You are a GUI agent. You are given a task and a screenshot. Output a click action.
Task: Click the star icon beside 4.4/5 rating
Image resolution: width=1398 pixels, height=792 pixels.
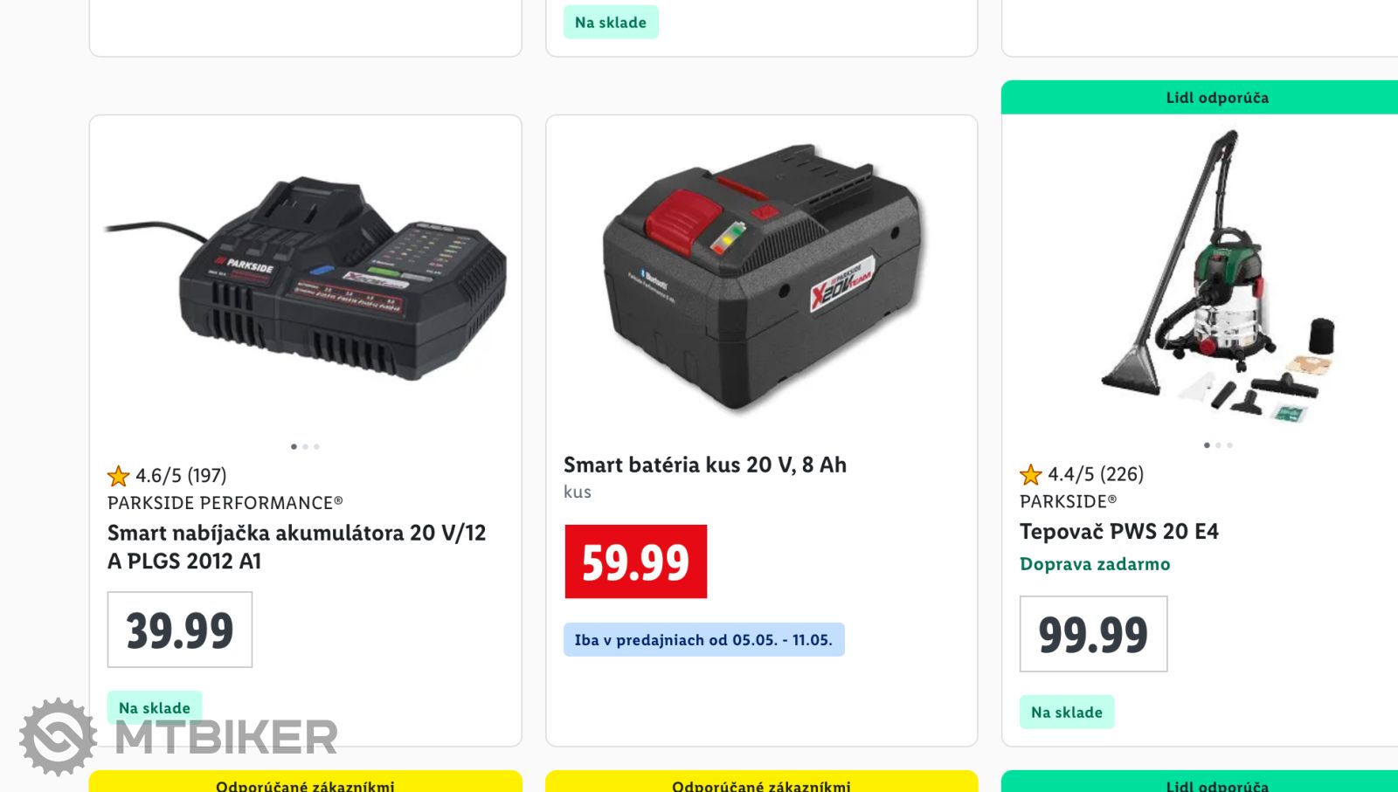click(x=1030, y=474)
